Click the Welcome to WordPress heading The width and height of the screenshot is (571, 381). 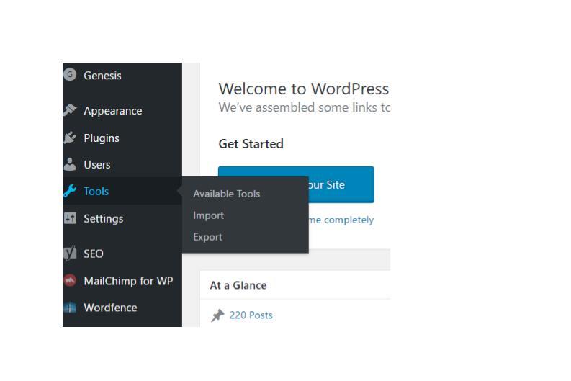(303, 89)
